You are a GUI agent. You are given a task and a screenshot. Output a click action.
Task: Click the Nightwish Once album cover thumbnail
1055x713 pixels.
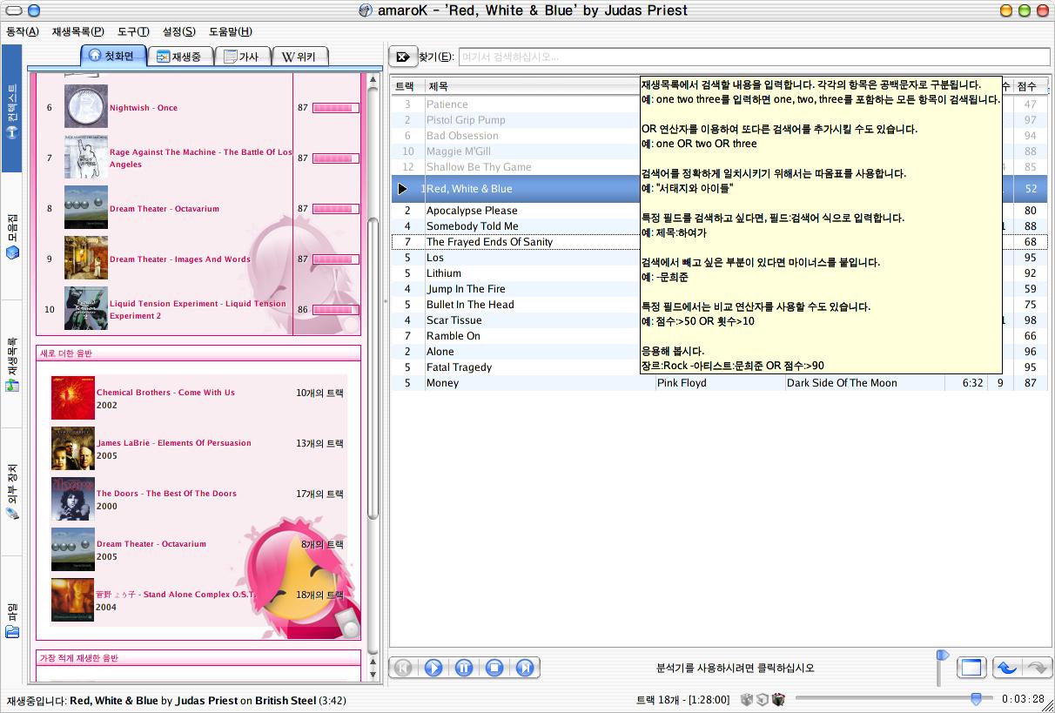[x=86, y=106]
